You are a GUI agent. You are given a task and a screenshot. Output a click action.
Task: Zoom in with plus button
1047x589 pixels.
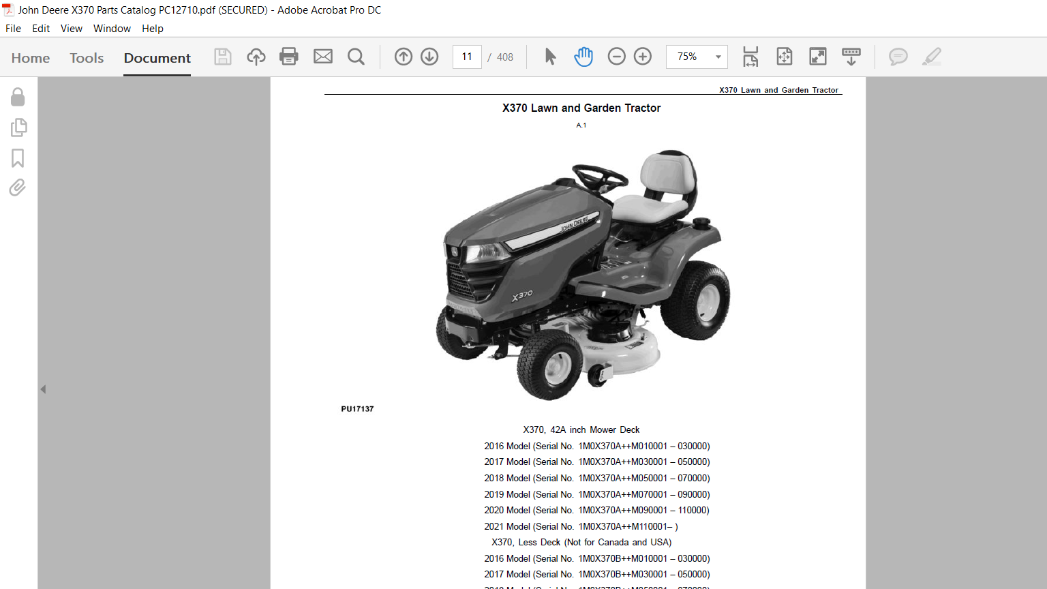click(x=643, y=57)
